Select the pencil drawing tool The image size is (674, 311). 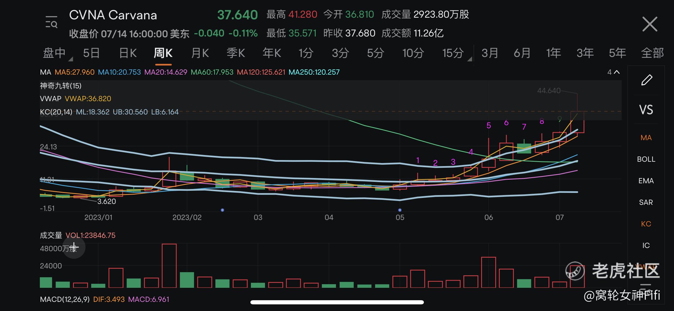tap(646, 80)
